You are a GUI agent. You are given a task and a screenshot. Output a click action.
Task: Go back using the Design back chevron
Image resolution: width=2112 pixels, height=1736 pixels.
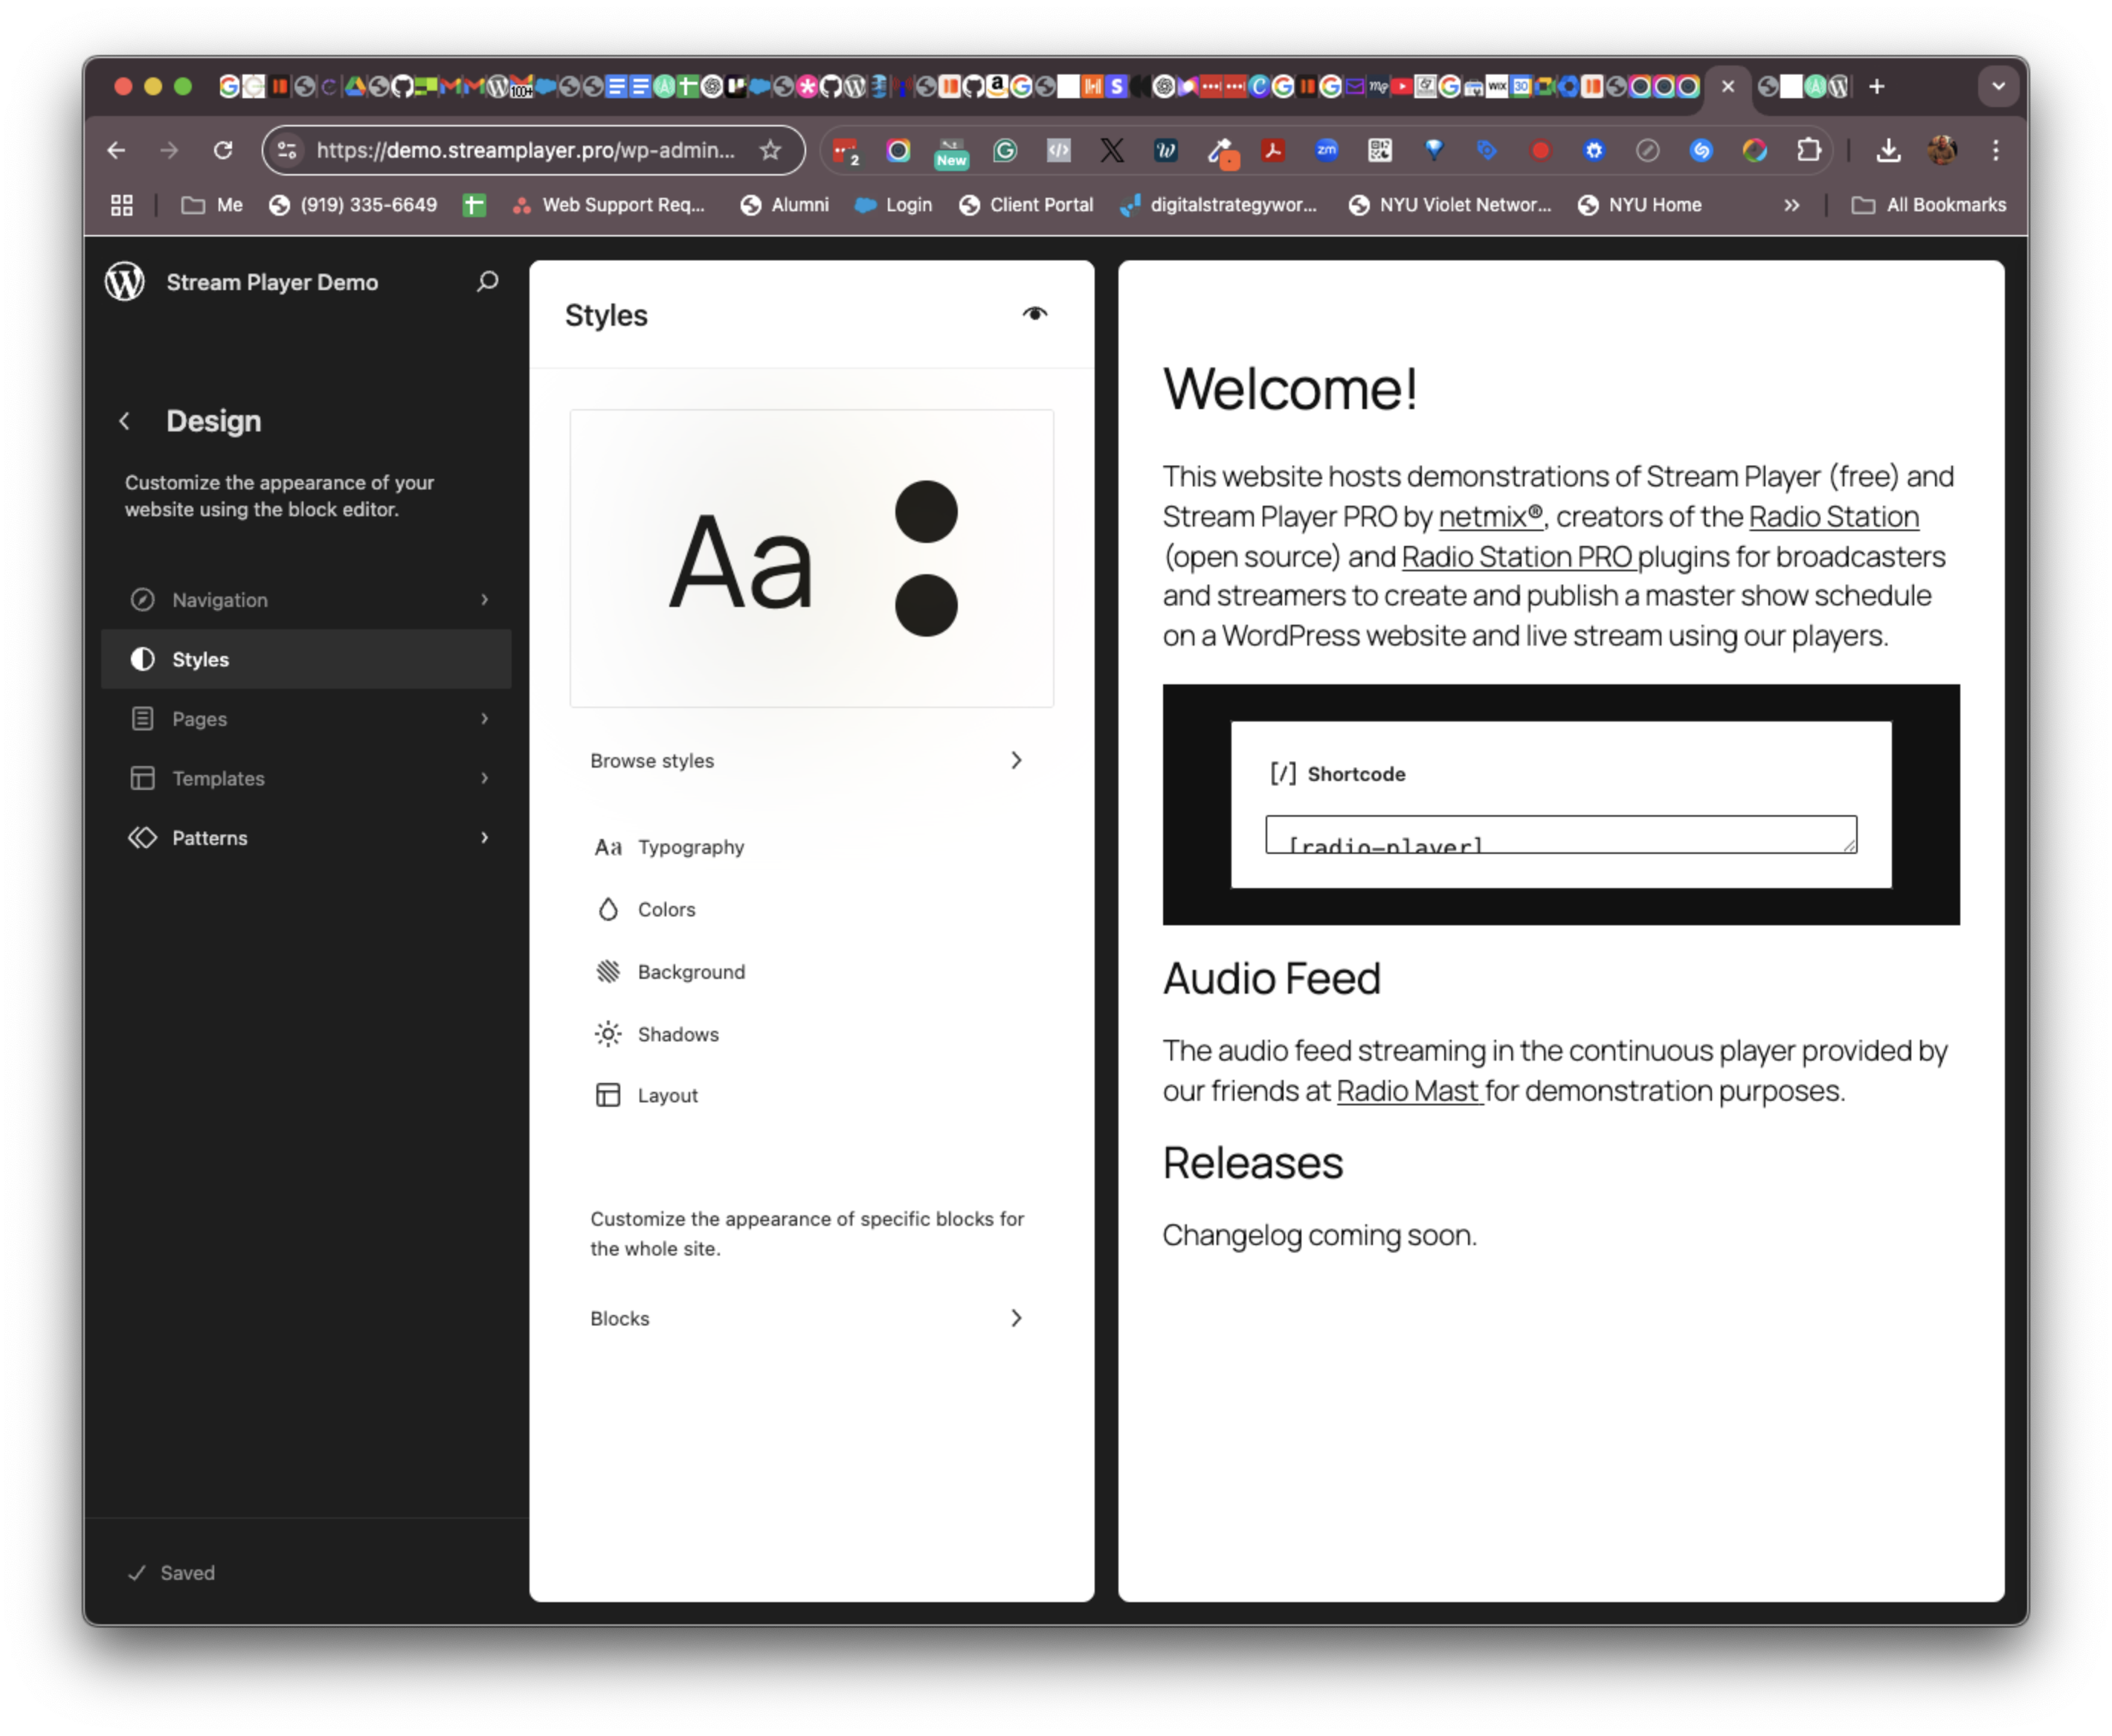pos(125,421)
